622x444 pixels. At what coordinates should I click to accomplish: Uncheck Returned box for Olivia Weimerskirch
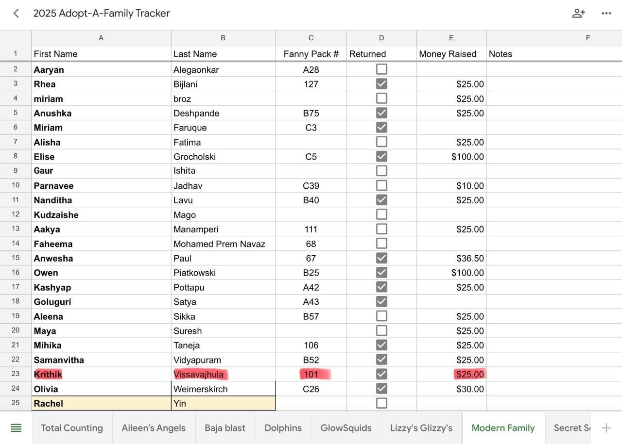click(381, 389)
